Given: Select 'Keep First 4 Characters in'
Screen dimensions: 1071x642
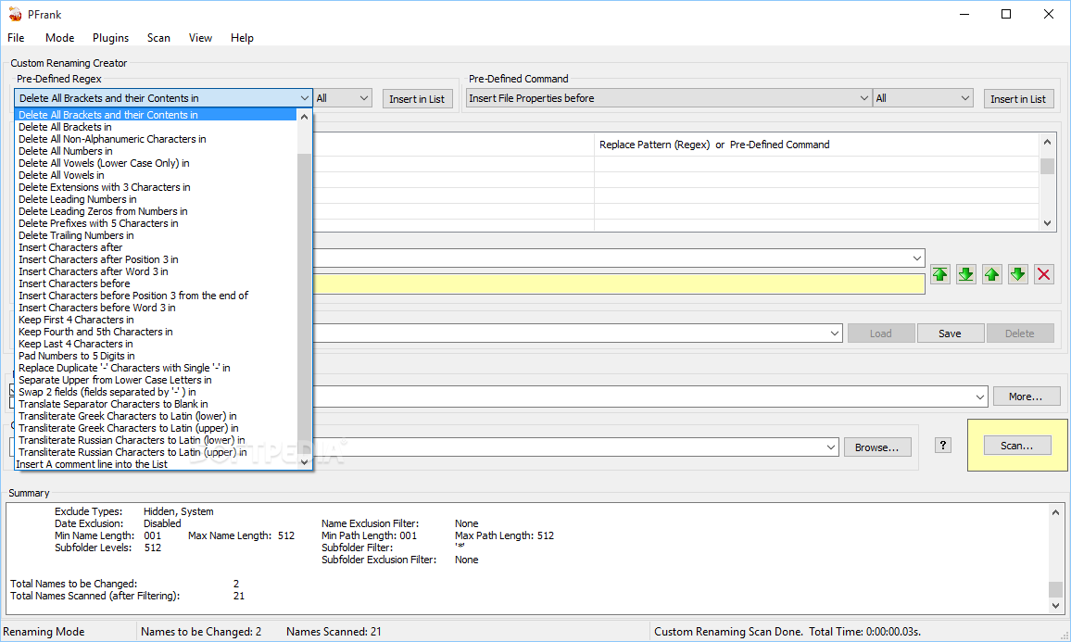Looking at the screenshot, I should tap(156, 320).
